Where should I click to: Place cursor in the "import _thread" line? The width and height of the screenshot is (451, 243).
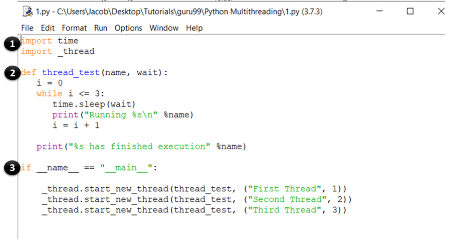tap(58, 51)
